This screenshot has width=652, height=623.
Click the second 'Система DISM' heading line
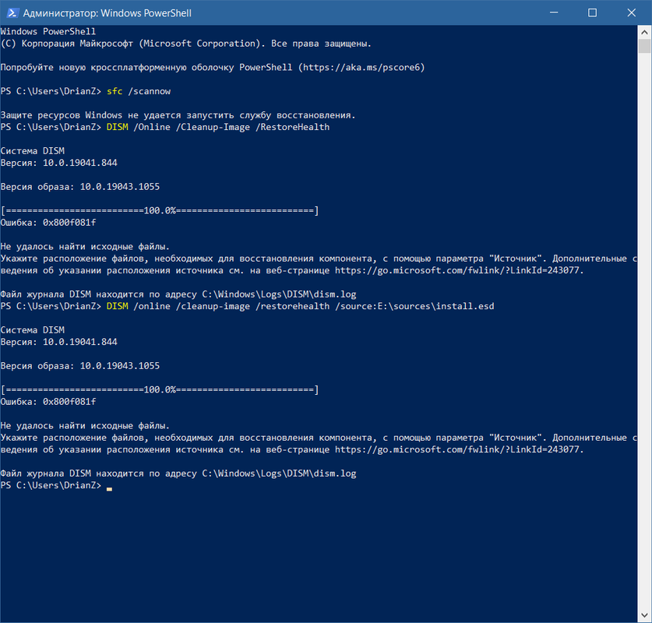coord(33,330)
